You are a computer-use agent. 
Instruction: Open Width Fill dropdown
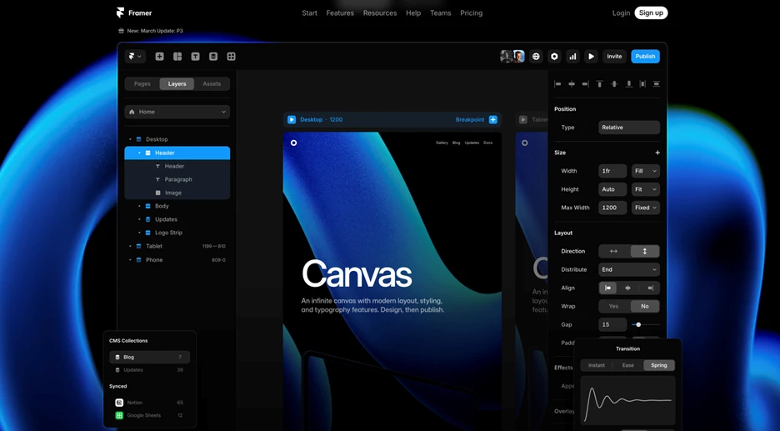646,171
